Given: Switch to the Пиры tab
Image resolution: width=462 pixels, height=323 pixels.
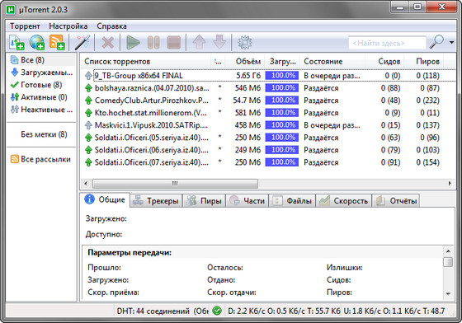Looking at the screenshot, I should (x=205, y=201).
